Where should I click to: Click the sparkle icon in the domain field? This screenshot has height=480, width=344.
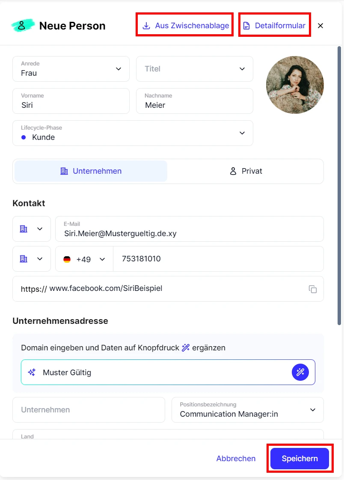coord(32,372)
